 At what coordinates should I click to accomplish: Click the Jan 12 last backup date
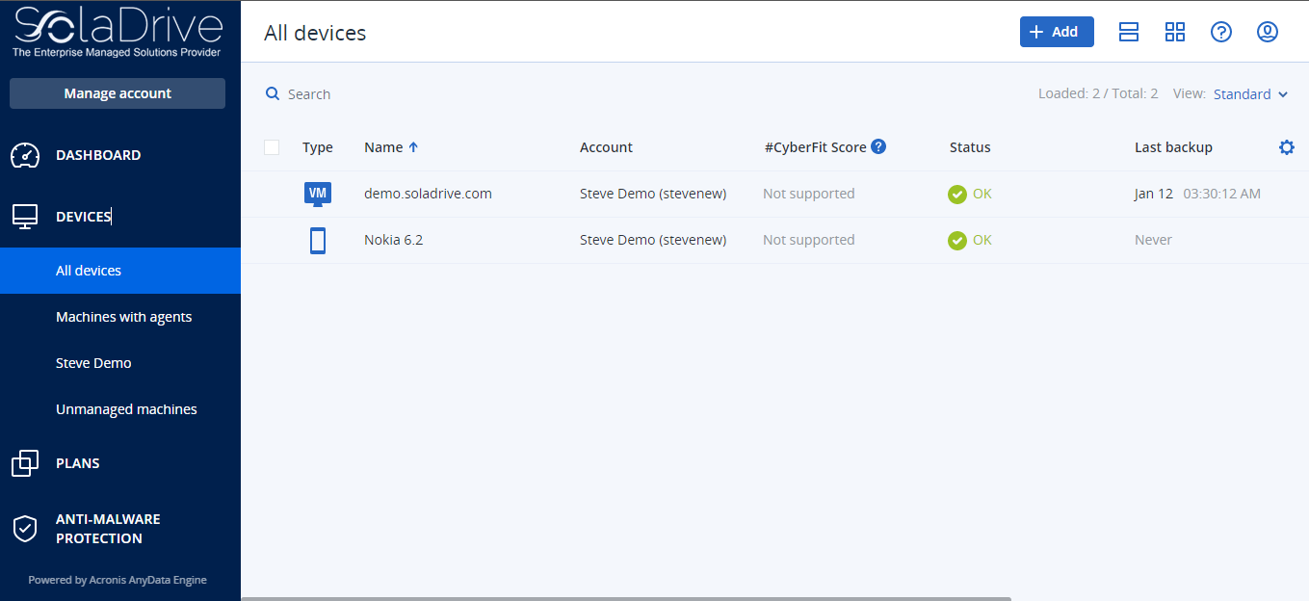click(1154, 194)
